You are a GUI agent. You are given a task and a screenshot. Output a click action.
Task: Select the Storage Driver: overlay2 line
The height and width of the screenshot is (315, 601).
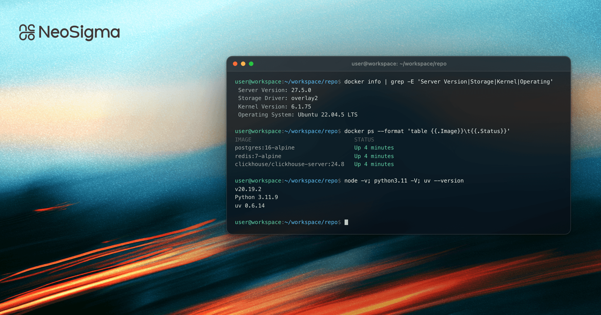pos(278,98)
